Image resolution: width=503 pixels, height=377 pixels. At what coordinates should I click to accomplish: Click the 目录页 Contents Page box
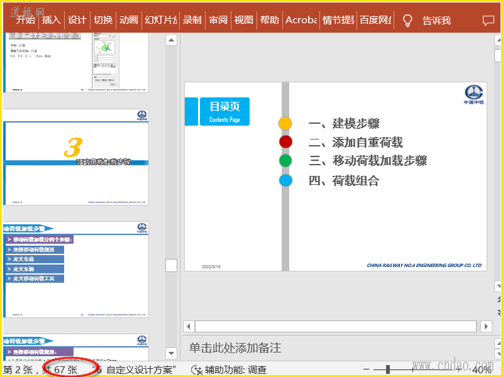tap(224, 112)
